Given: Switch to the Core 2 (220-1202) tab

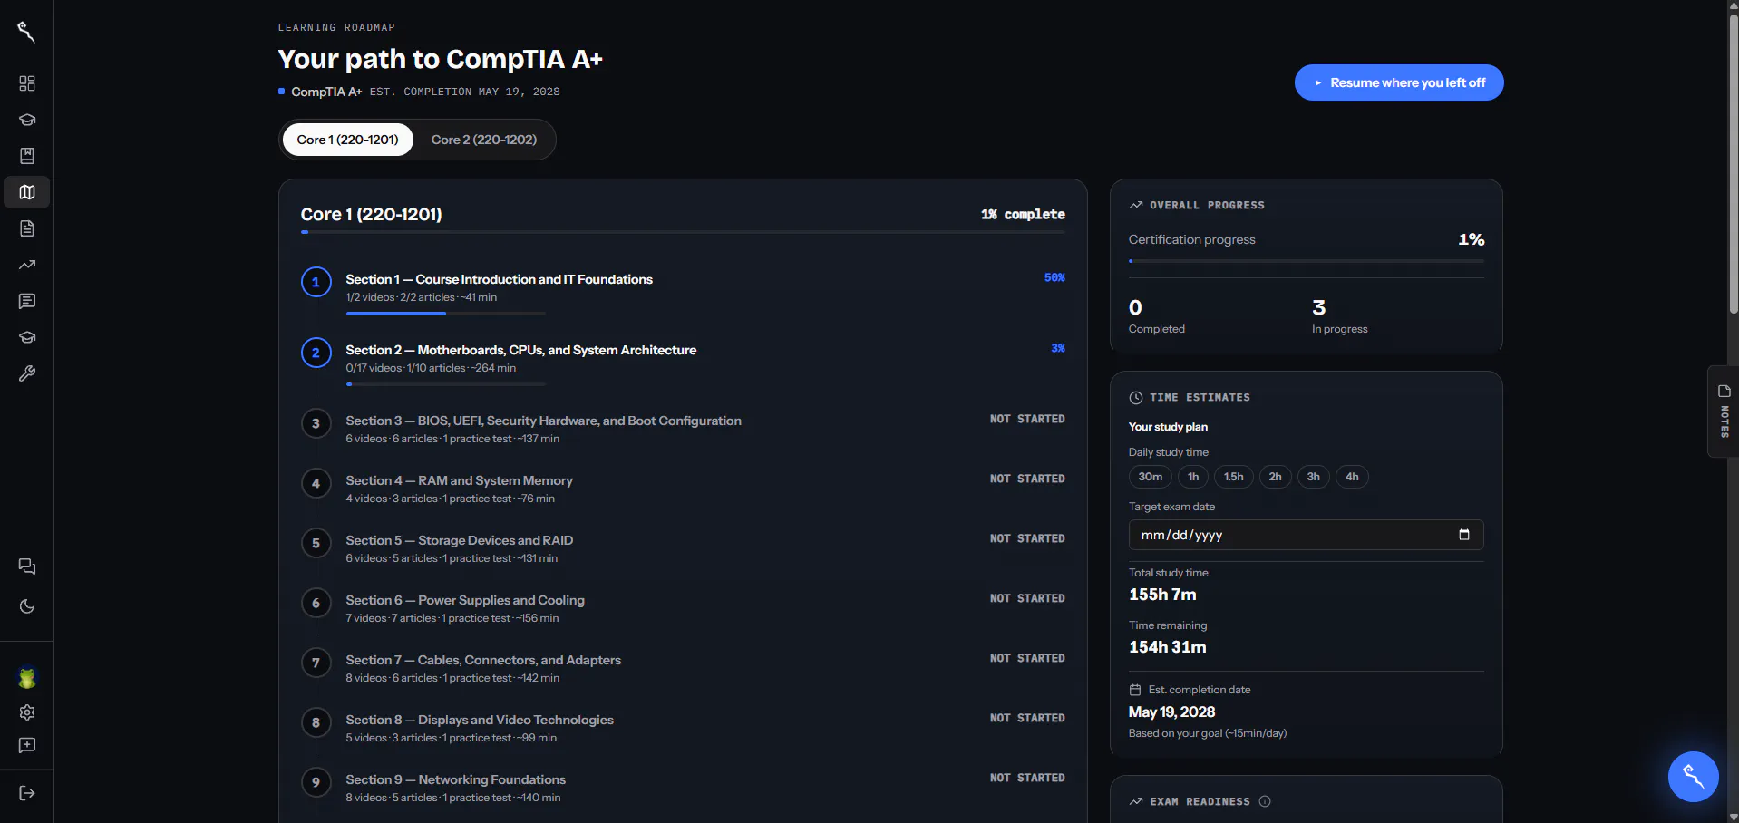Looking at the screenshot, I should pos(484,140).
